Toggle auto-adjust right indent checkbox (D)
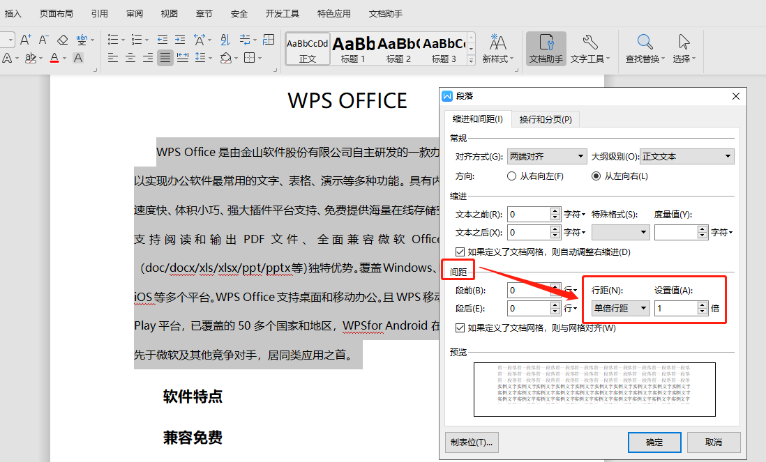Viewport: 766px width, 462px height. 460,252
